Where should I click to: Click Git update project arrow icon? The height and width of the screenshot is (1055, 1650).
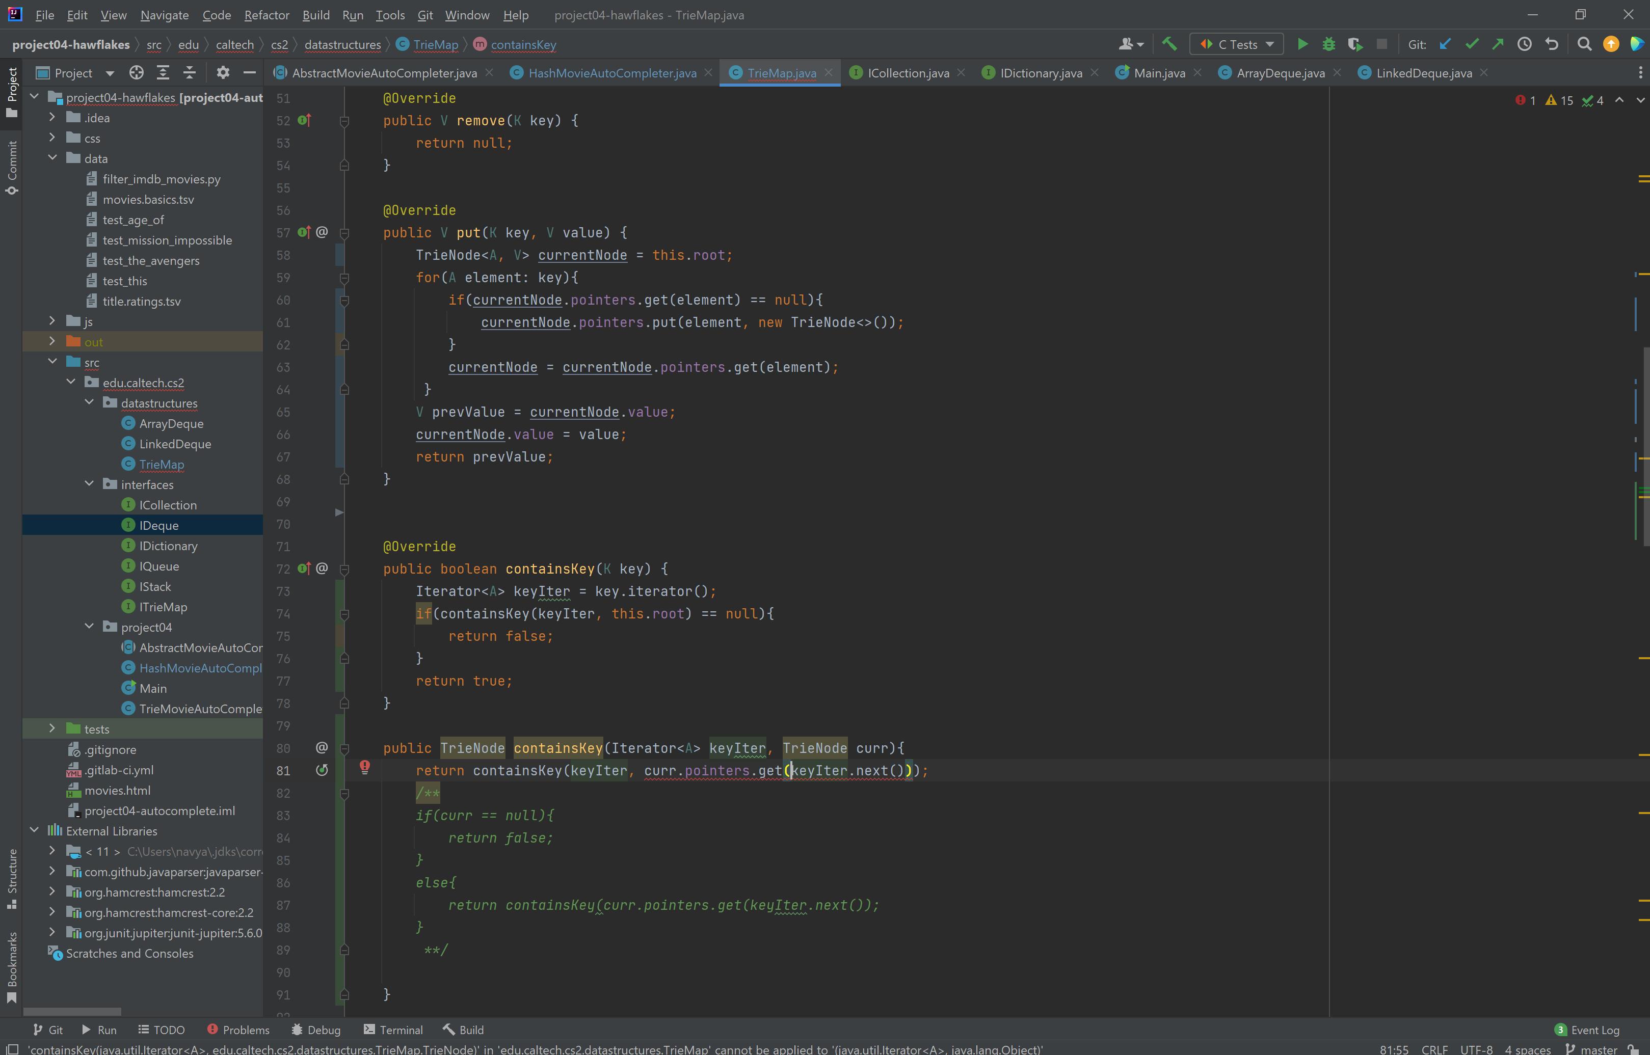tap(1445, 44)
